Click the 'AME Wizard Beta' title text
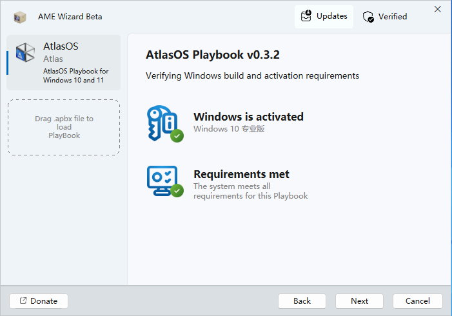The height and width of the screenshot is (316, 452). pyautogui.click(x=70, y=17)
